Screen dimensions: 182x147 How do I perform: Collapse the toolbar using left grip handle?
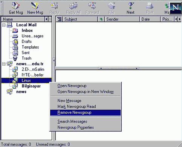coord(2,8)
